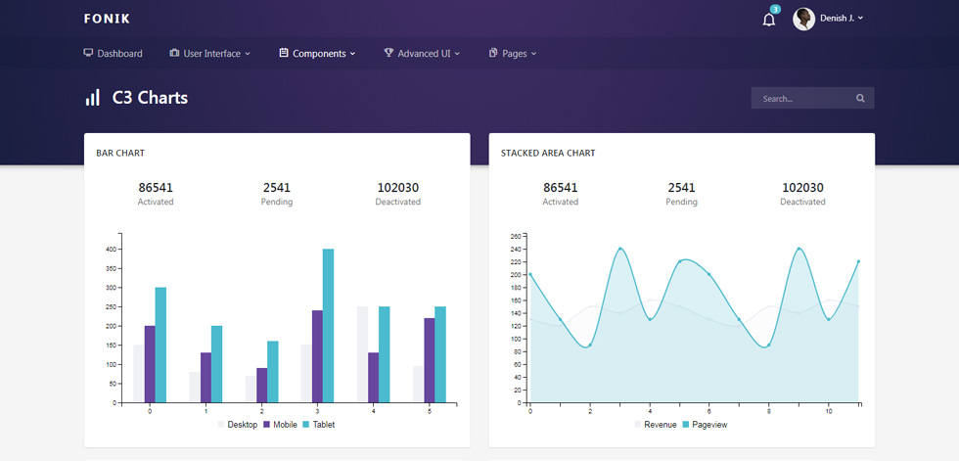
Task: Open the User Interface menu
Action: coord(210,53)
